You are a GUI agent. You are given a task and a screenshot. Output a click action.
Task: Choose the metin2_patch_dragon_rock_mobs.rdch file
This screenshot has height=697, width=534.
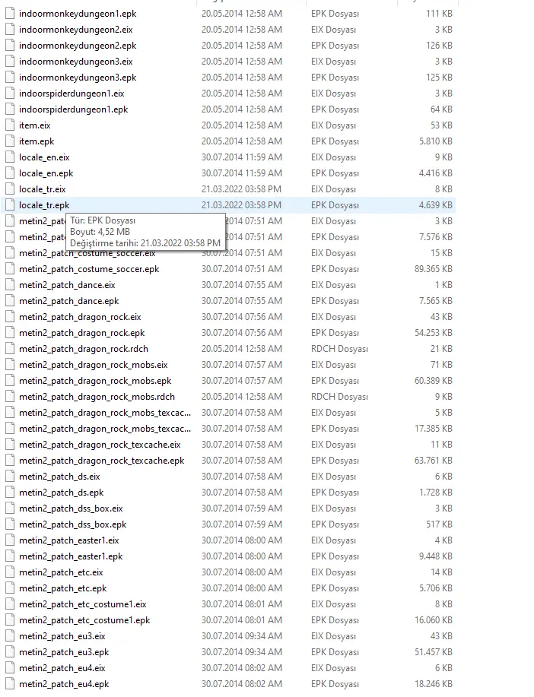point(97,397)
